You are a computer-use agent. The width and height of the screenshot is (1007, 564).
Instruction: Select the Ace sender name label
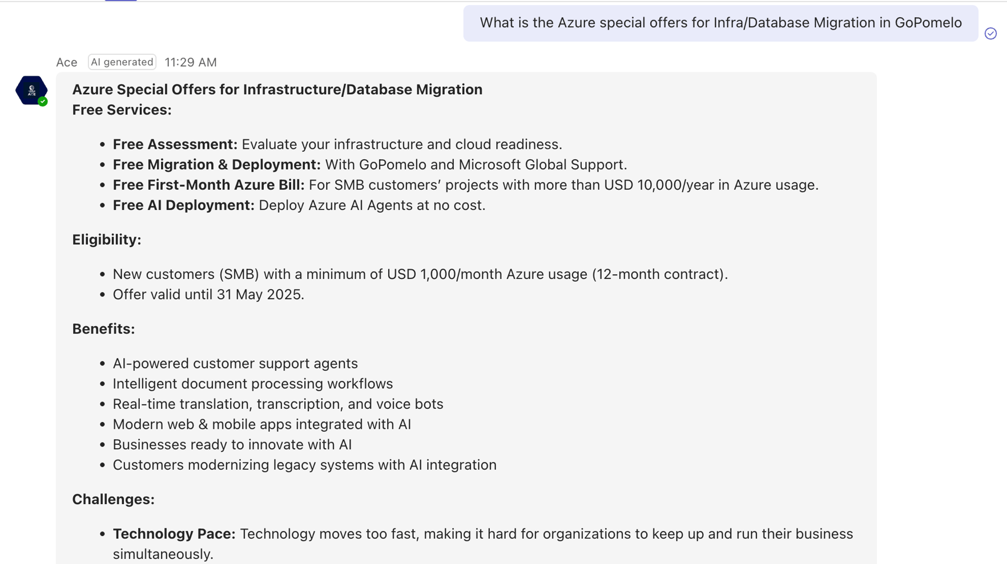pos(66,62)
